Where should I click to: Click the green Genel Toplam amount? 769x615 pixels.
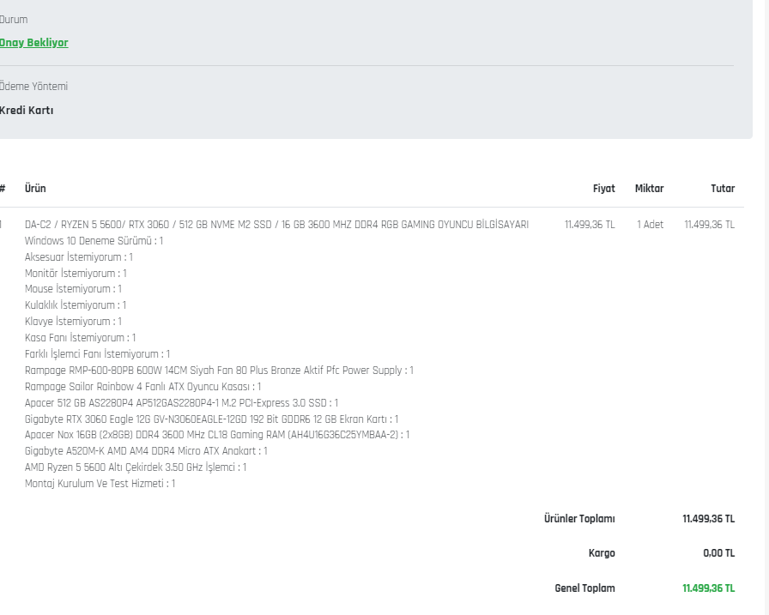coord(708,588)
